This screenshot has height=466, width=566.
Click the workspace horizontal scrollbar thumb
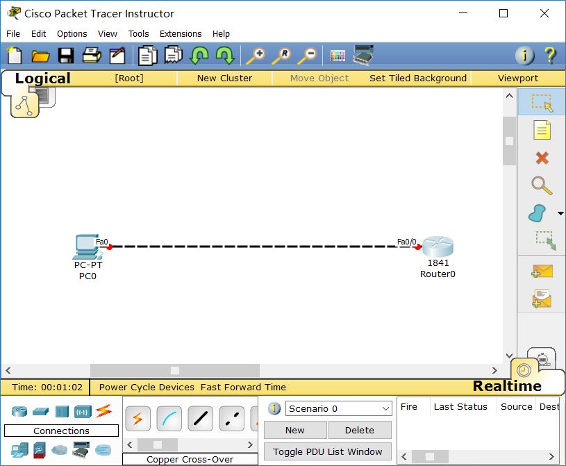click(x=175, y=370)
